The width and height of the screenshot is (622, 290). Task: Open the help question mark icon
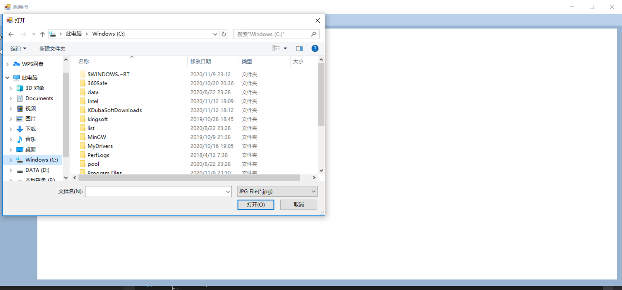click(315, 49)
